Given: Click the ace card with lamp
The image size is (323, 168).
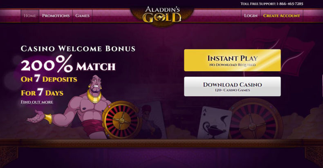Looking at the screenshot, I should click(214, 123).
